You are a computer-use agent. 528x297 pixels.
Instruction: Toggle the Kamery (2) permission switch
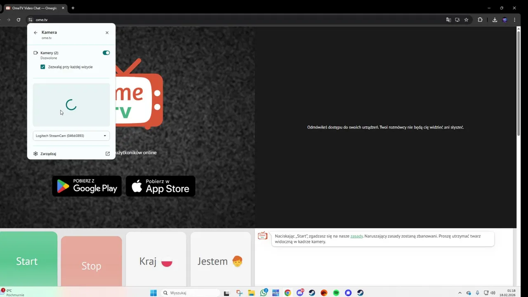coord(106,53)
